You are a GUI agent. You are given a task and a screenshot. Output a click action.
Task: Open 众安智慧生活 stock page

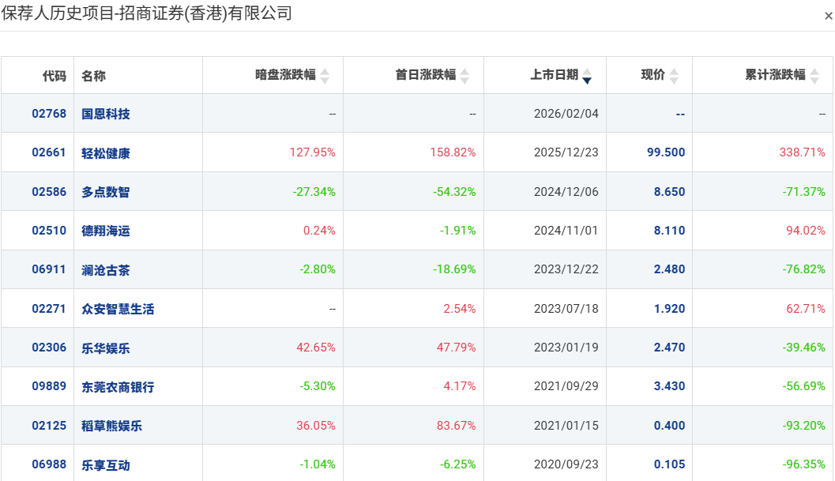tap(118, 309)
